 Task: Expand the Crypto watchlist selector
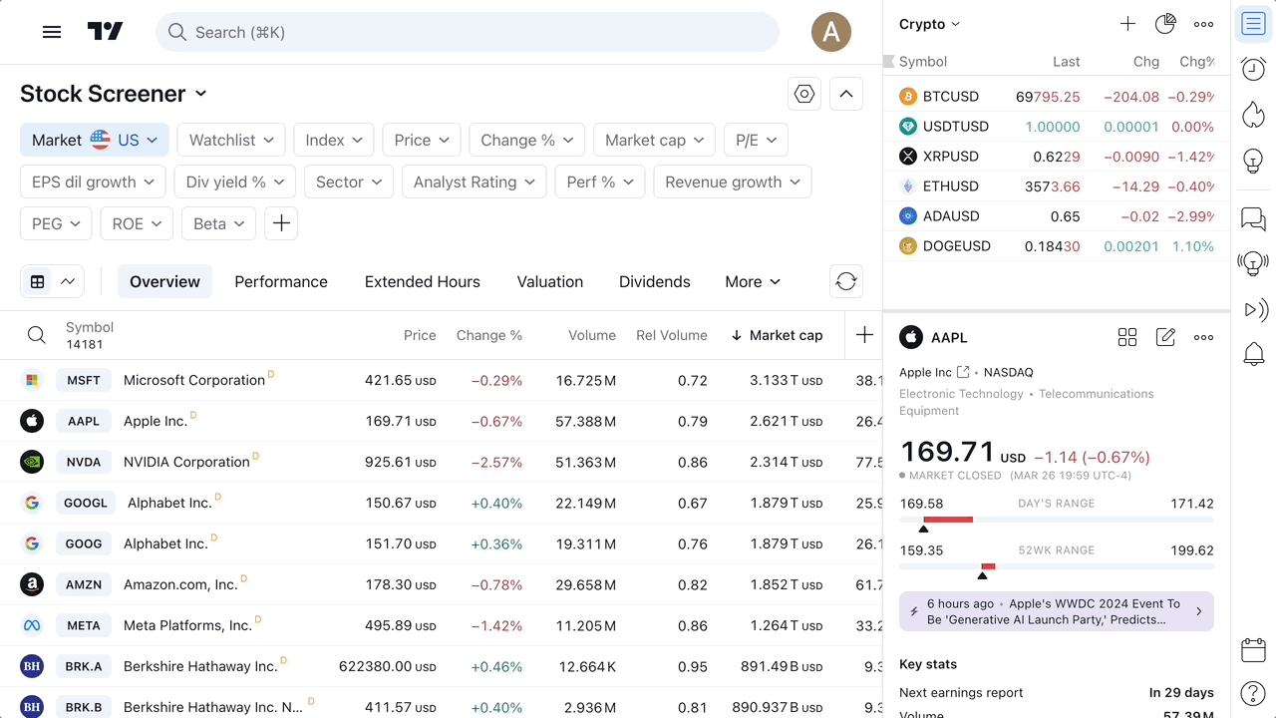click(x=929, y=24)
